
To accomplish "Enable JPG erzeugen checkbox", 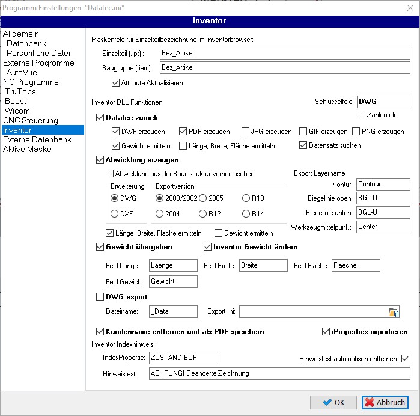I will point(245,131).
